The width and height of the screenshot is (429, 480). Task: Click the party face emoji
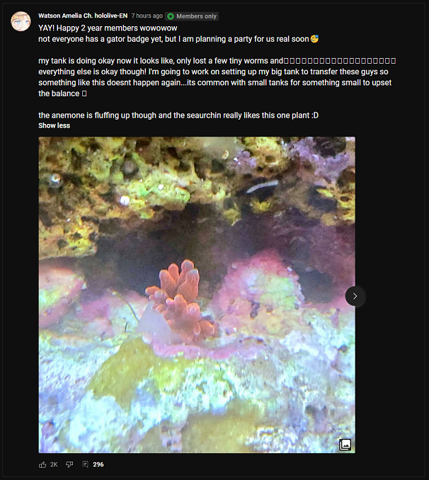tap(314, 39)
